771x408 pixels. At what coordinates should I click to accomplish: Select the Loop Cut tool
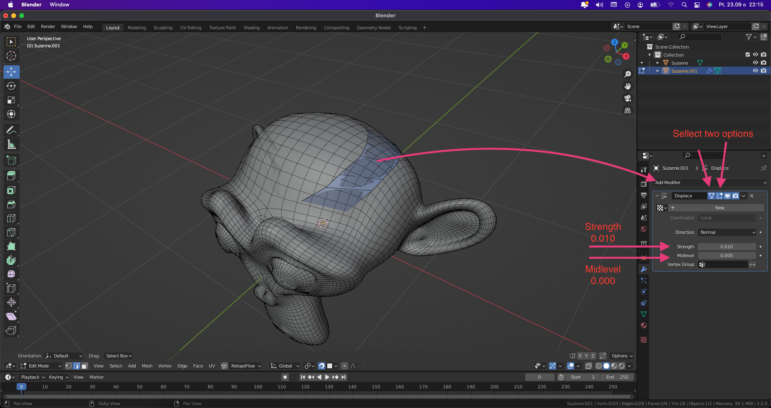(x=11, y=218)
